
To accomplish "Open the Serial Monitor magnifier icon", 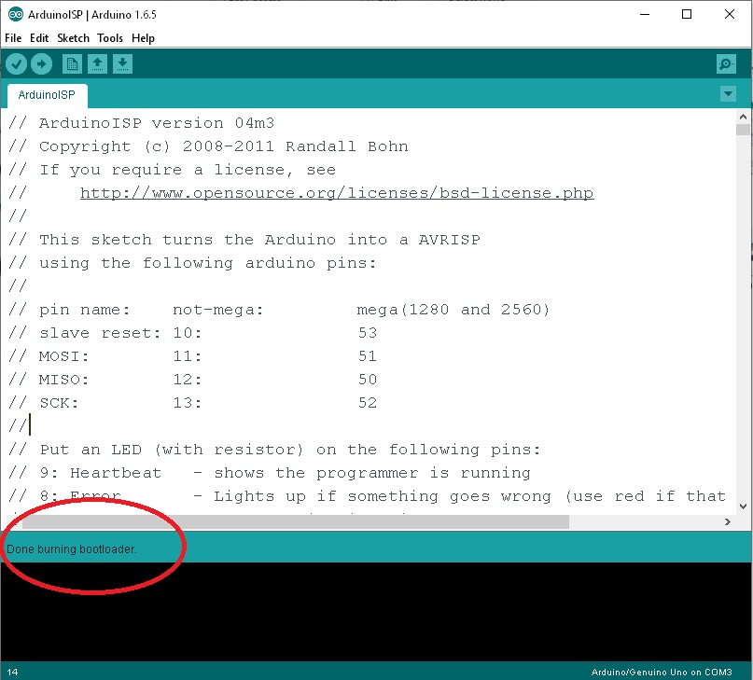I will 726,63.
